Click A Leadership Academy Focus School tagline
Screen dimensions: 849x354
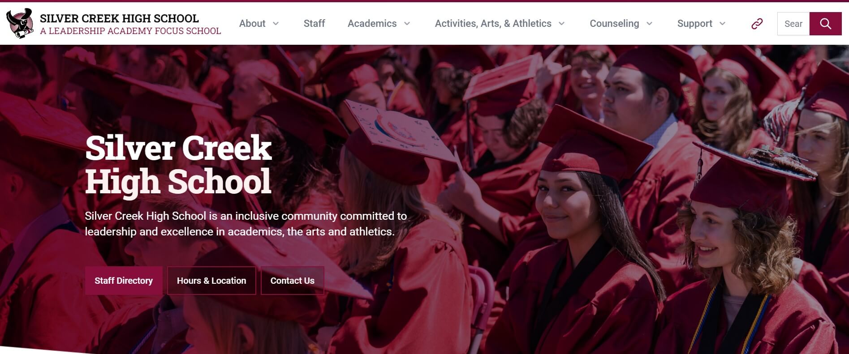pos(130,31)
